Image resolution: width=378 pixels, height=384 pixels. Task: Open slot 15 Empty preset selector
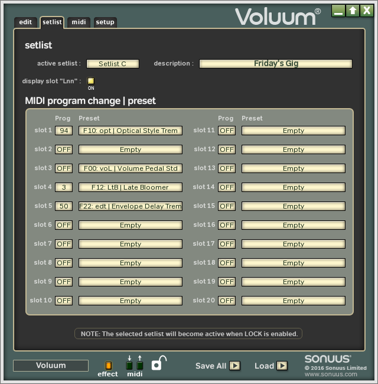pyautogui.click(x=294, y=206)
